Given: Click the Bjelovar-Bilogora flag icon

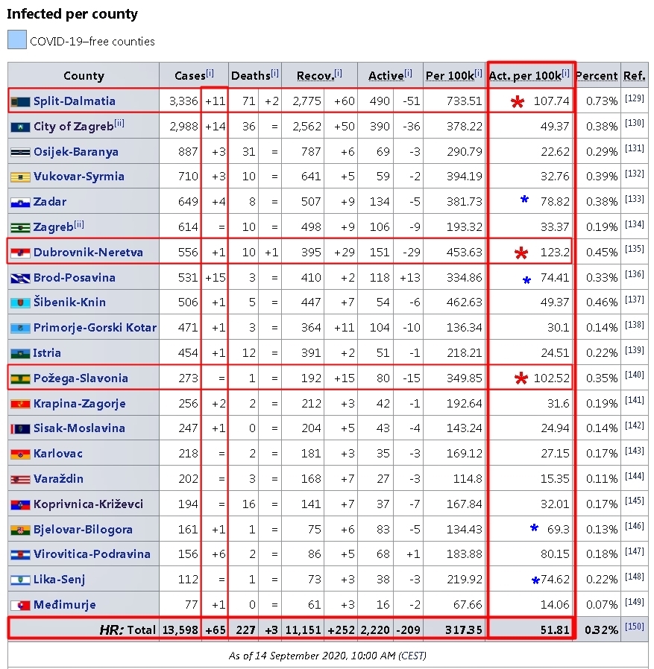Looking at the screenshot, I should (20, 530).
